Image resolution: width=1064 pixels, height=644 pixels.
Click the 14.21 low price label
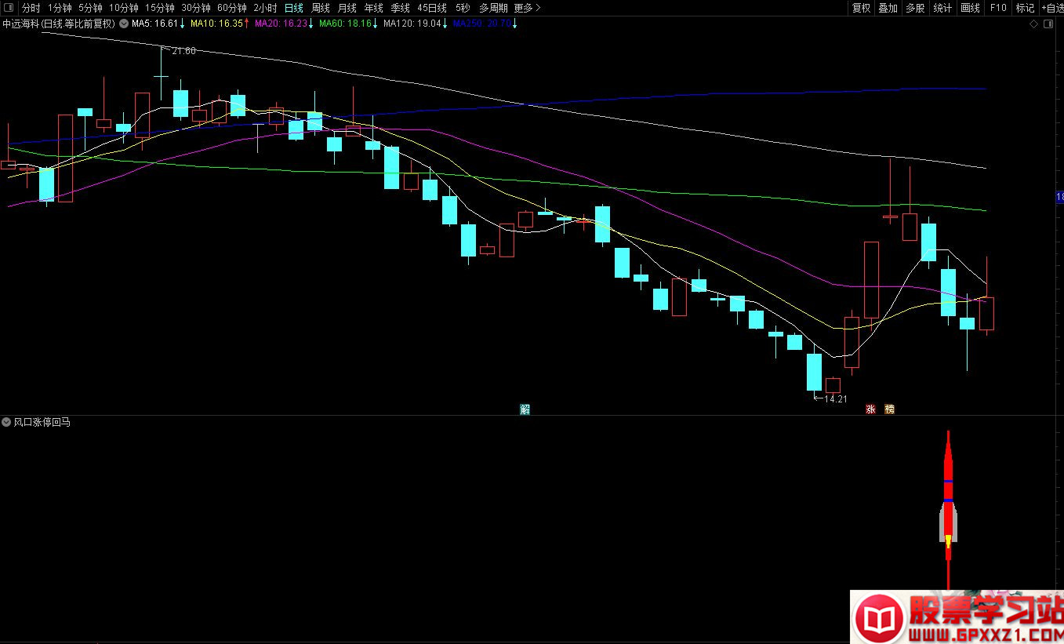tap(836, 398)
